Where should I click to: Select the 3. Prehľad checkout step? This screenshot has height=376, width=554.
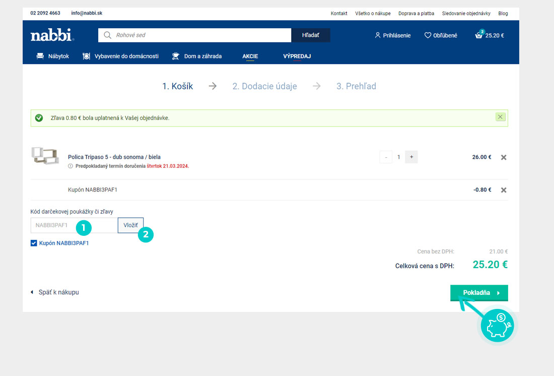tap(356, 86)
